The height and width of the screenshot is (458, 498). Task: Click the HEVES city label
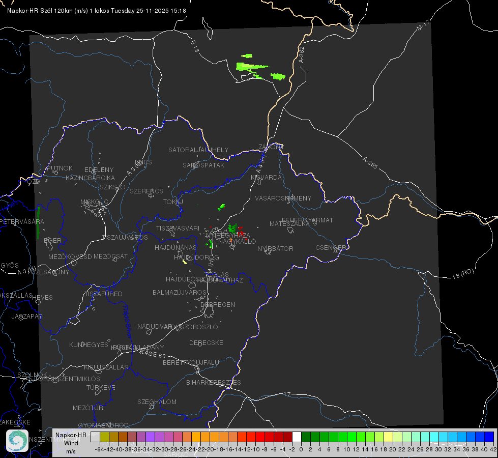coord(42,298)
